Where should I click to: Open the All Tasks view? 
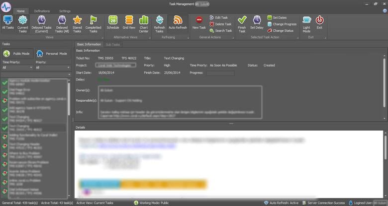pos(8,23)
